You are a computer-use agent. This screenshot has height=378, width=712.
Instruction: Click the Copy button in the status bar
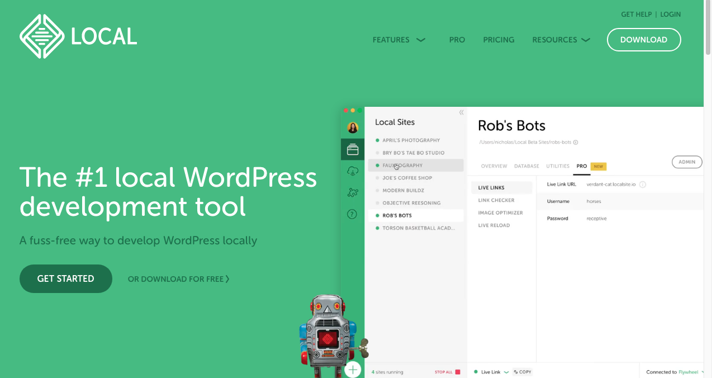click(x=523, y=372)
